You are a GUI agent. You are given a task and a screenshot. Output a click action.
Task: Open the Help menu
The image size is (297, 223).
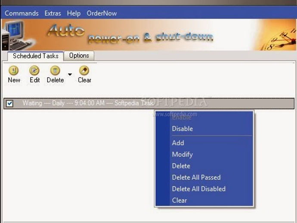[74, 13]
